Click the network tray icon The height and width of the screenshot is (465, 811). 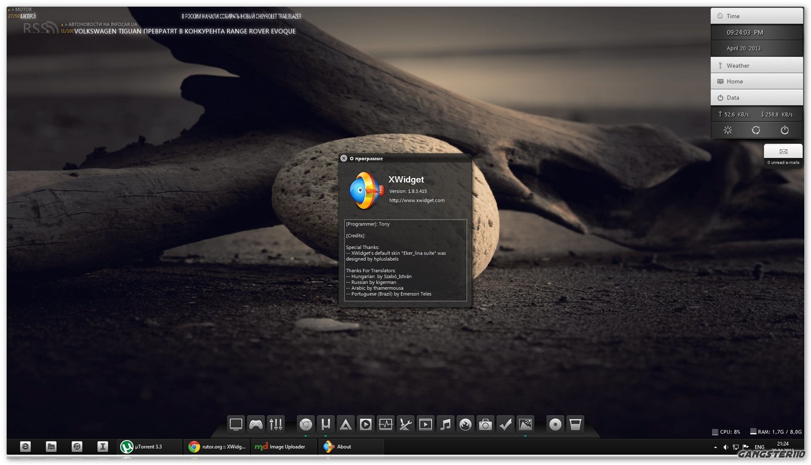pos(735,447)
